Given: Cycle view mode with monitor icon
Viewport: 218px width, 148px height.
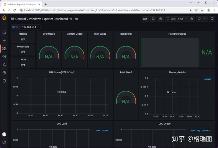Looking at the screenshot, I should tap(212, 19).
